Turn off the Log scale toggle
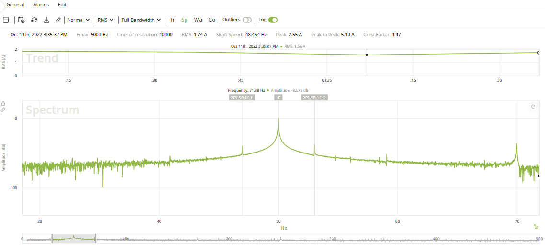This screenshot has width=545, height=252. pos(273,20)
